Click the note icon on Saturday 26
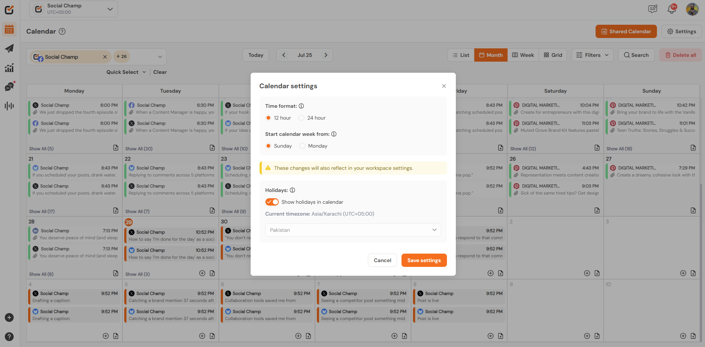This screenshot has width=705, height=347. [597, 210]
